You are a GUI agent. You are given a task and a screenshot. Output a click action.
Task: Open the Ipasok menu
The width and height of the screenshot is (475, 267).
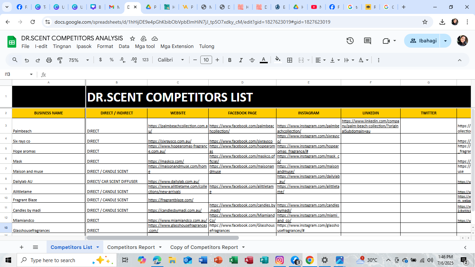84,46
